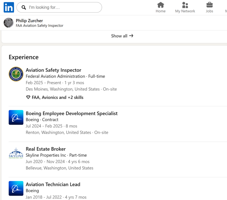Open the Aviation Safety Inspector job title
Viewport: 227px width, 200px height.
(53, 70)
